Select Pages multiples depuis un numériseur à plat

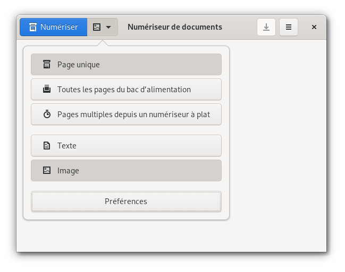(x=133, y=115)
